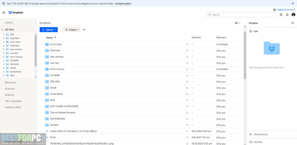Select Screenshots in the sidebar tree
The height and width of the screenshot is (145, 297).
coord(16,72)
